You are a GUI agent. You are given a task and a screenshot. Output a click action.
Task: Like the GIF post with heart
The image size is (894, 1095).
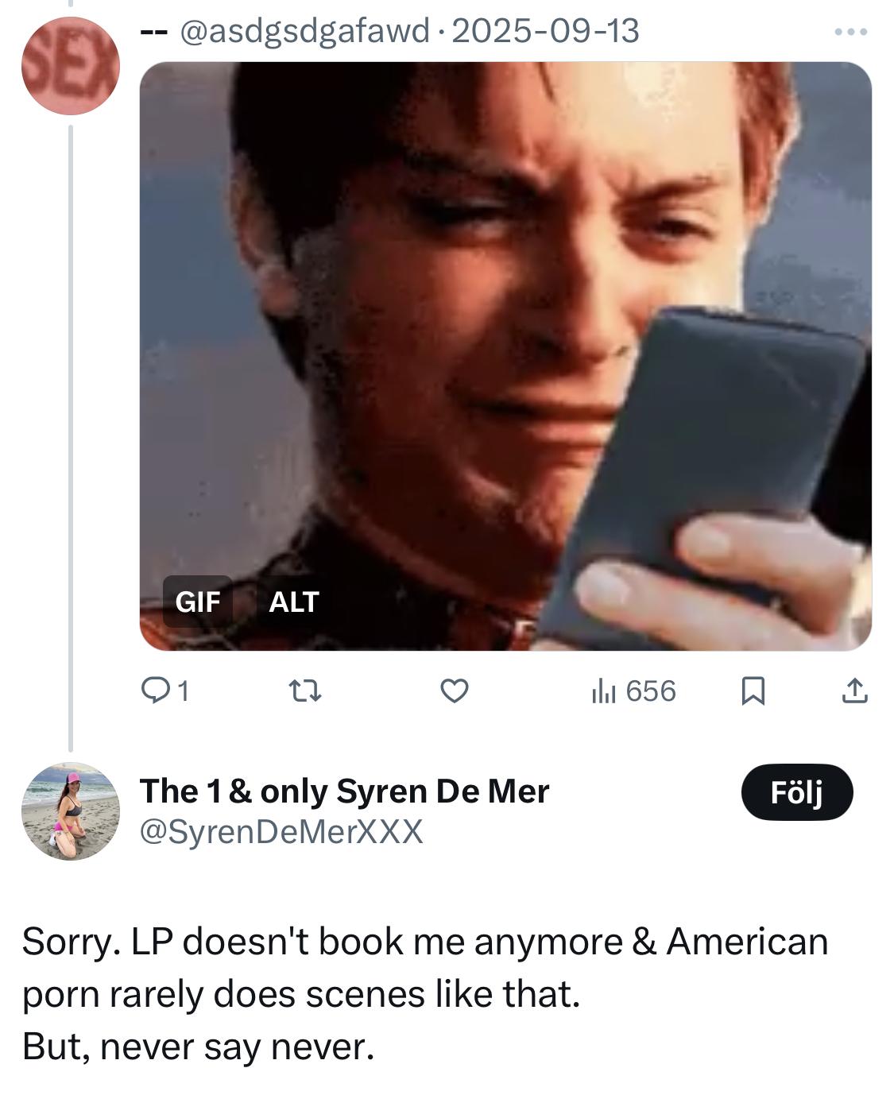point(454,691)
